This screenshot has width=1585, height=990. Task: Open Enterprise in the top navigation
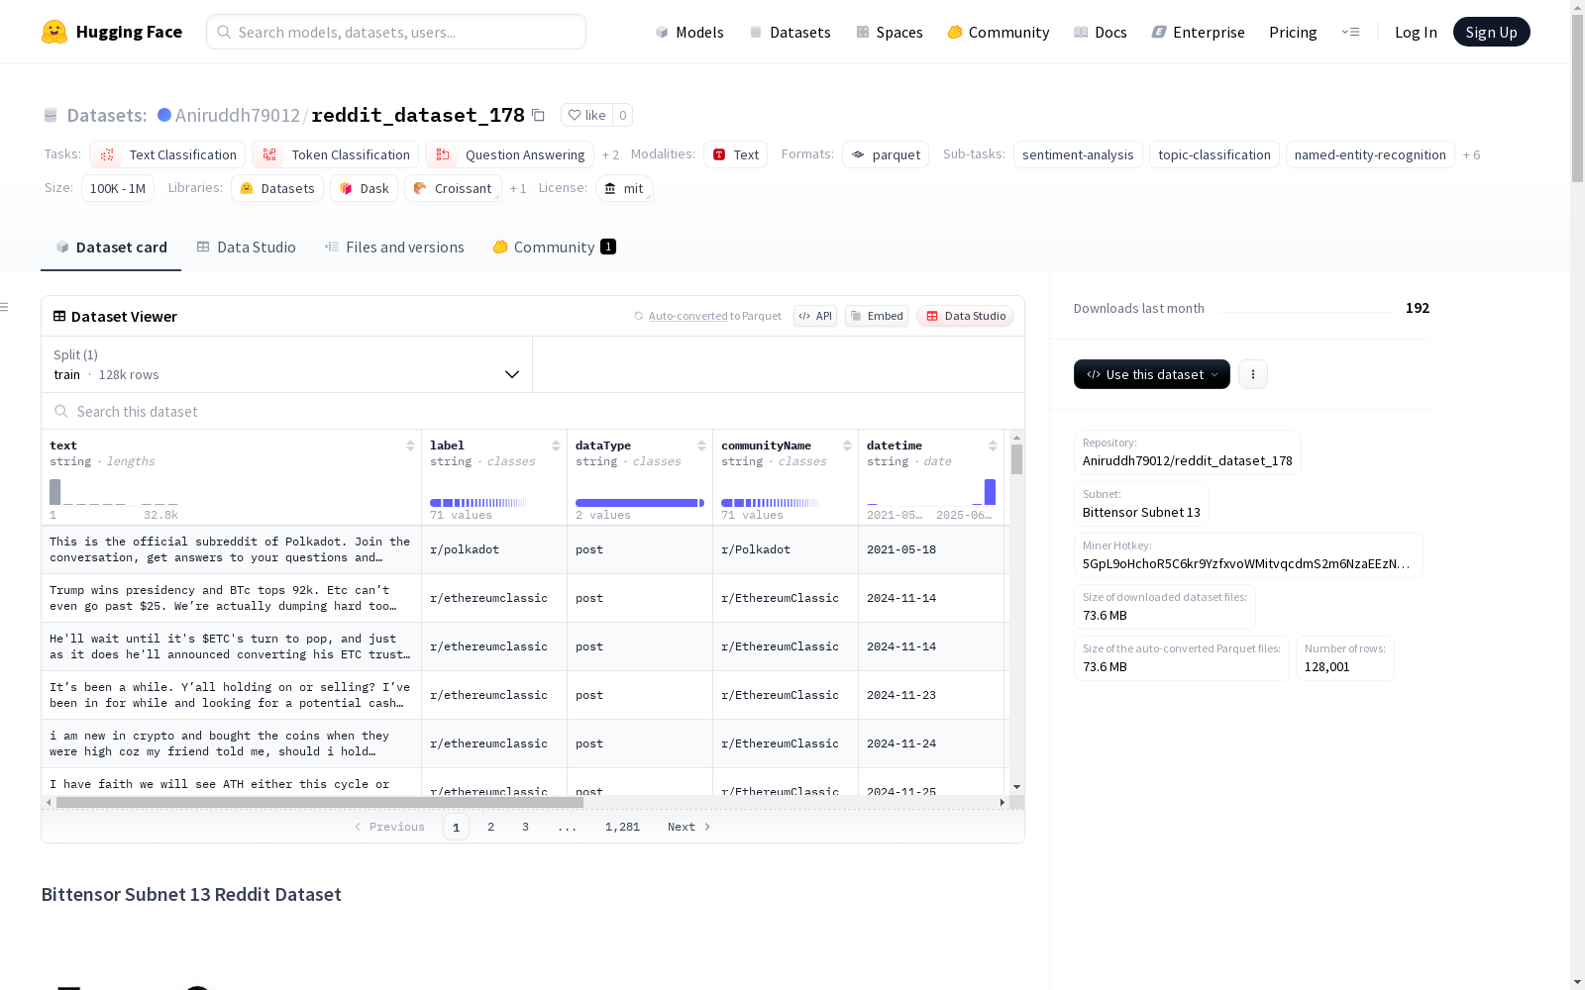point(1199,32)
